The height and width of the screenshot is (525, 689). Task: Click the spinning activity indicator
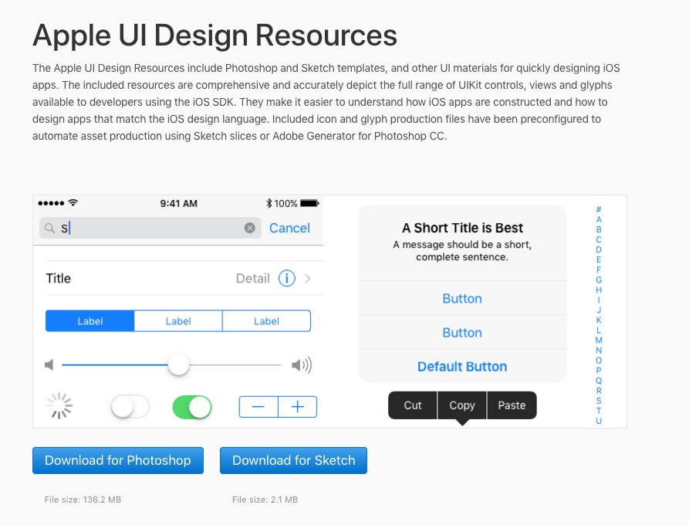[59, 406]
